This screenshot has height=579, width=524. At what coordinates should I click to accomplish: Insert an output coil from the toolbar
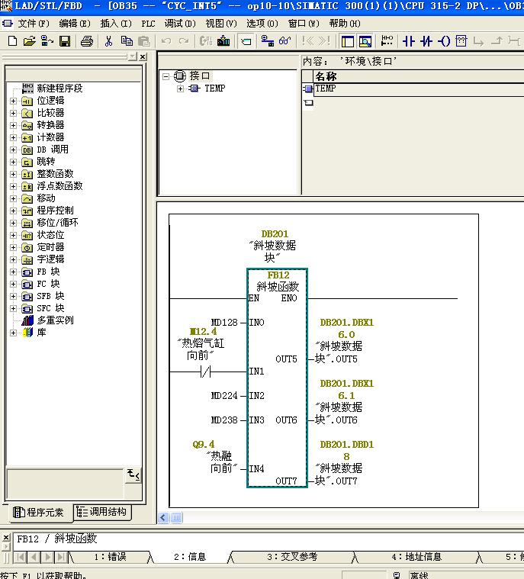[444, 41]
